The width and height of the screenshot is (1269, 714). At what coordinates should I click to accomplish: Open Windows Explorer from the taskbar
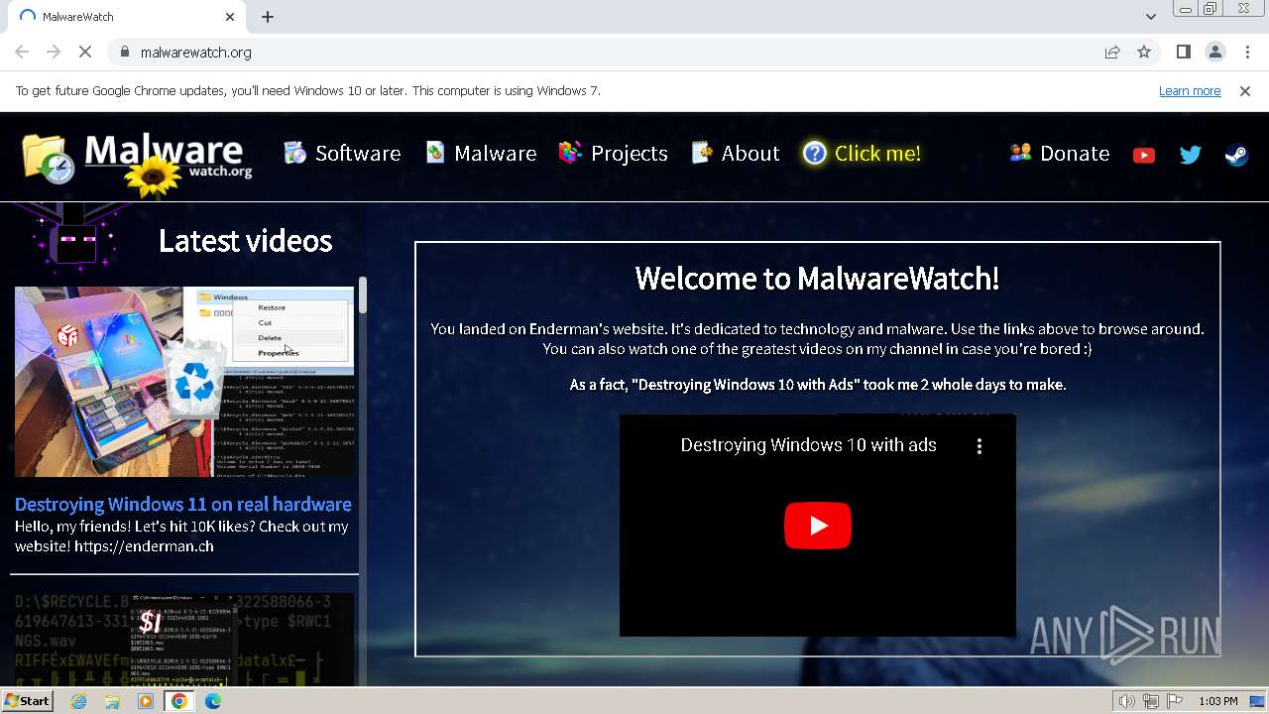[x=112, y=701]
